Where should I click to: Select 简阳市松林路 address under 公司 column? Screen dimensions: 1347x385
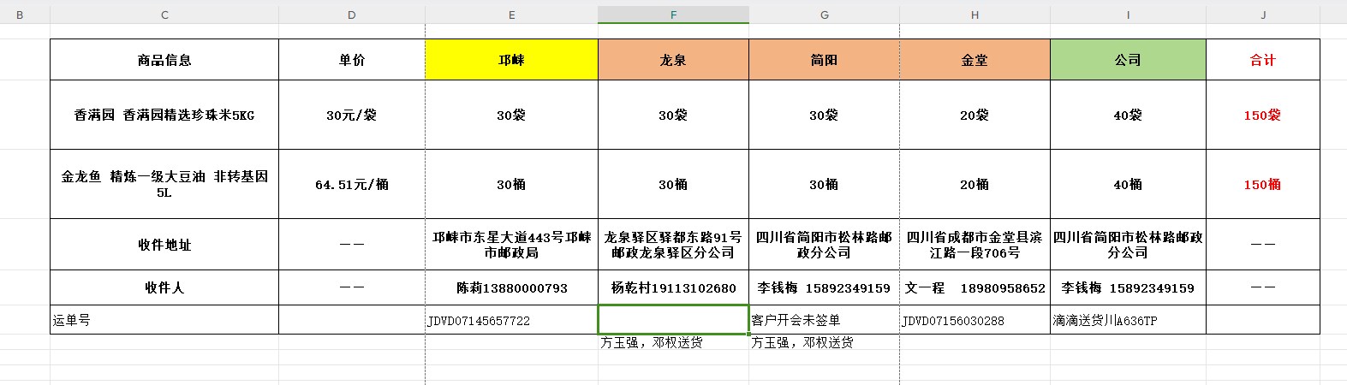pyautogui.click(x=1128, y=245)
